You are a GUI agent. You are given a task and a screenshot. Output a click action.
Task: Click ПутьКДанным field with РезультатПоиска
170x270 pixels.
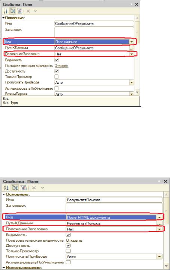click(x=111, y=223)
